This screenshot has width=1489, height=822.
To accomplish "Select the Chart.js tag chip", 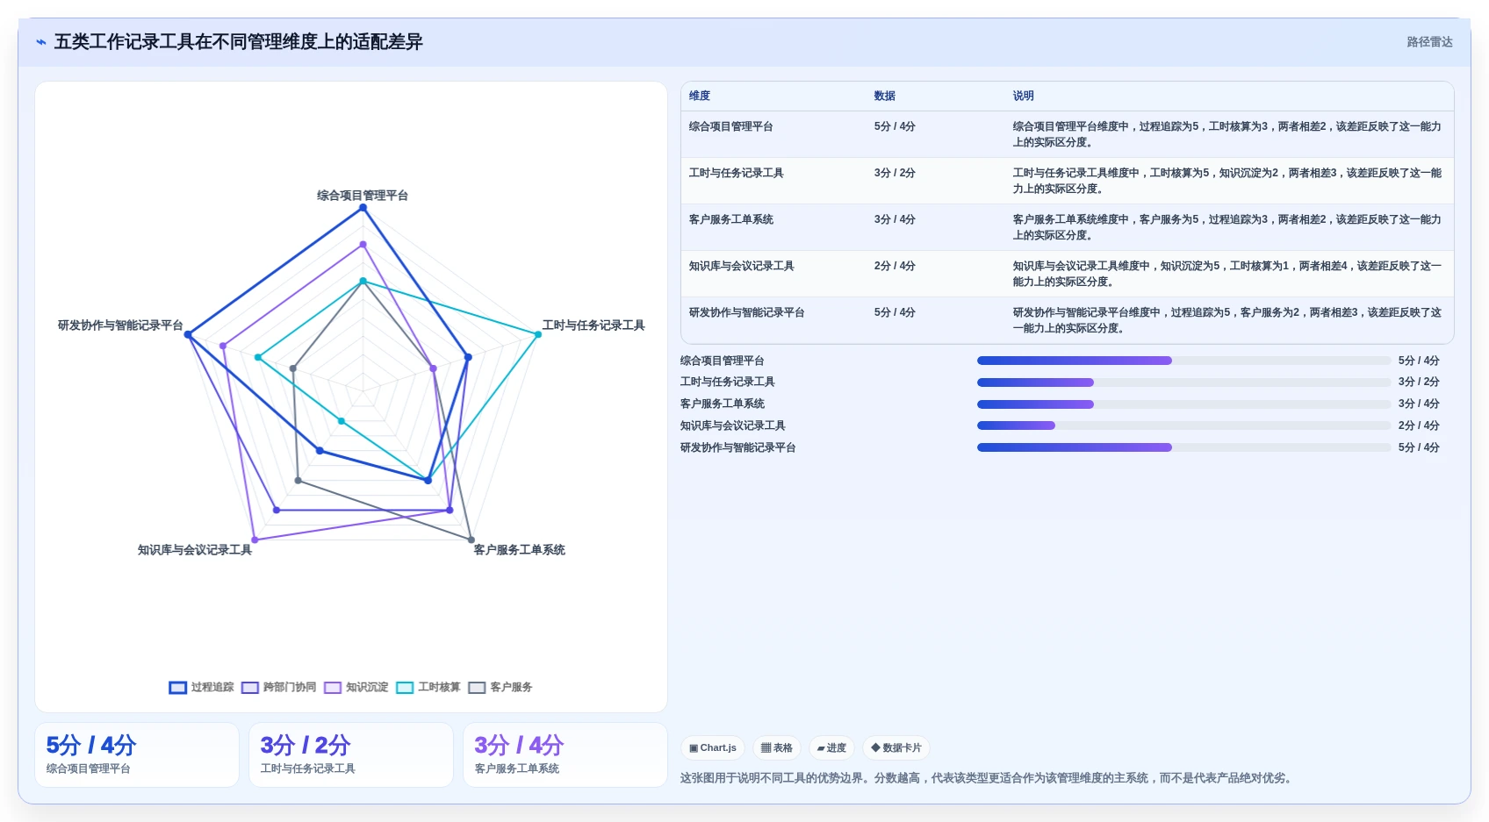I will click(713, 747).
